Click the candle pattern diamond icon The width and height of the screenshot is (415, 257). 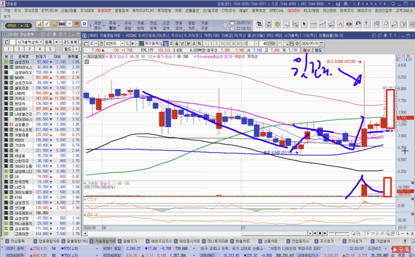pos(349,24)
